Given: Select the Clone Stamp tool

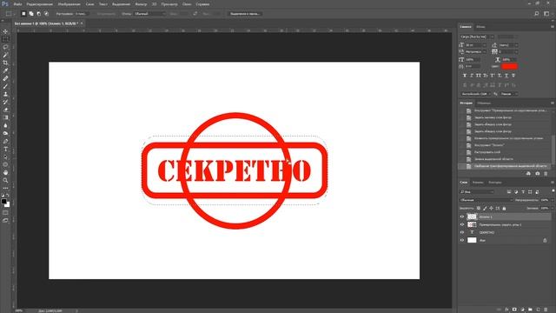Looking at the screenshot, I should [x=5, y=94].
